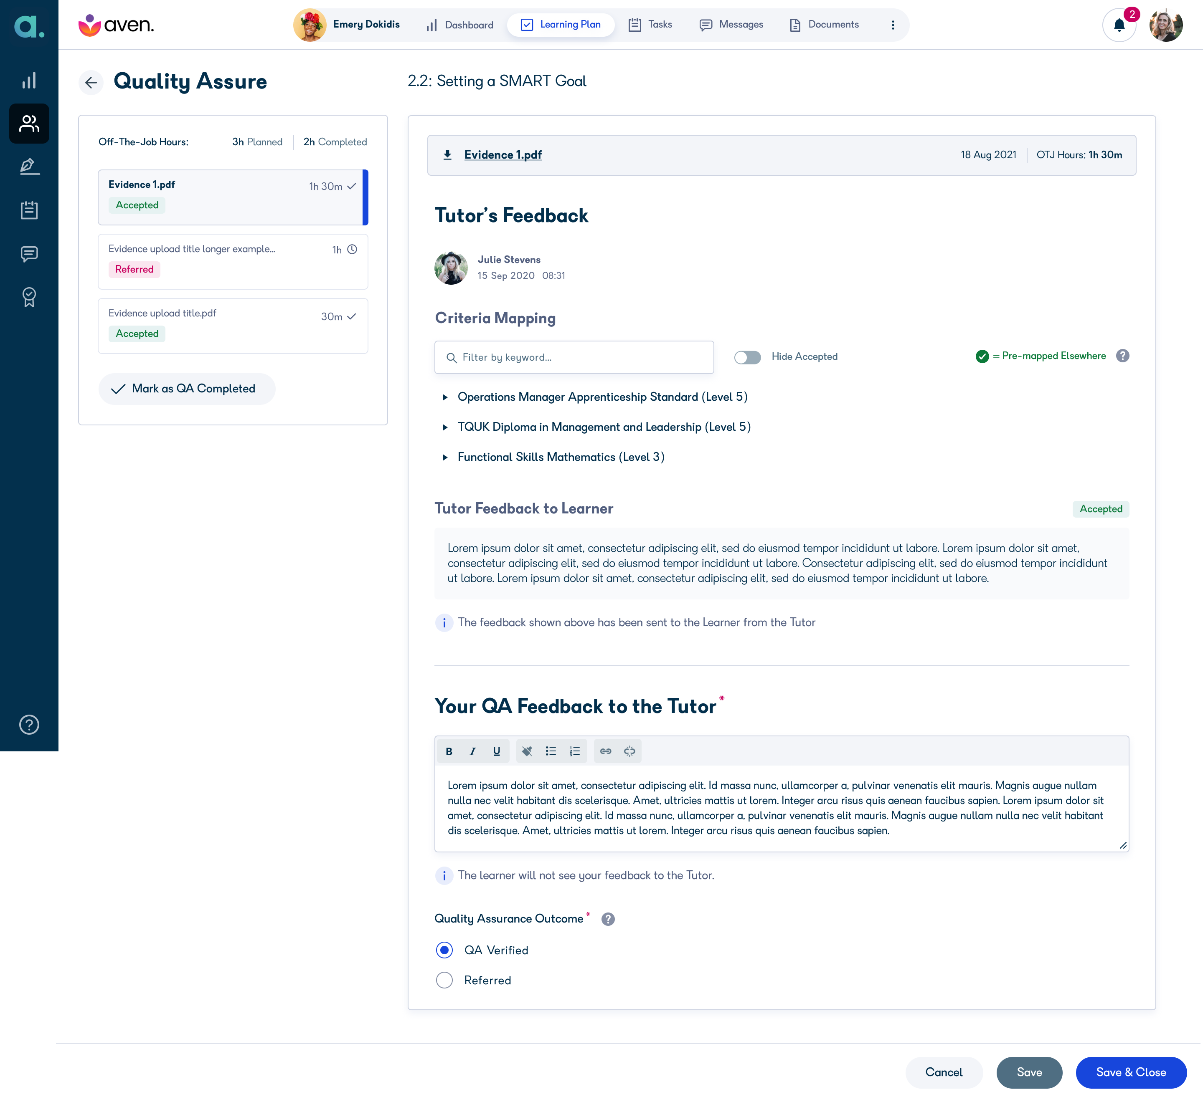Open the learners (people) icon in the sidebar
Viewport: 1203px width, 1102px height.
(29, 124)
